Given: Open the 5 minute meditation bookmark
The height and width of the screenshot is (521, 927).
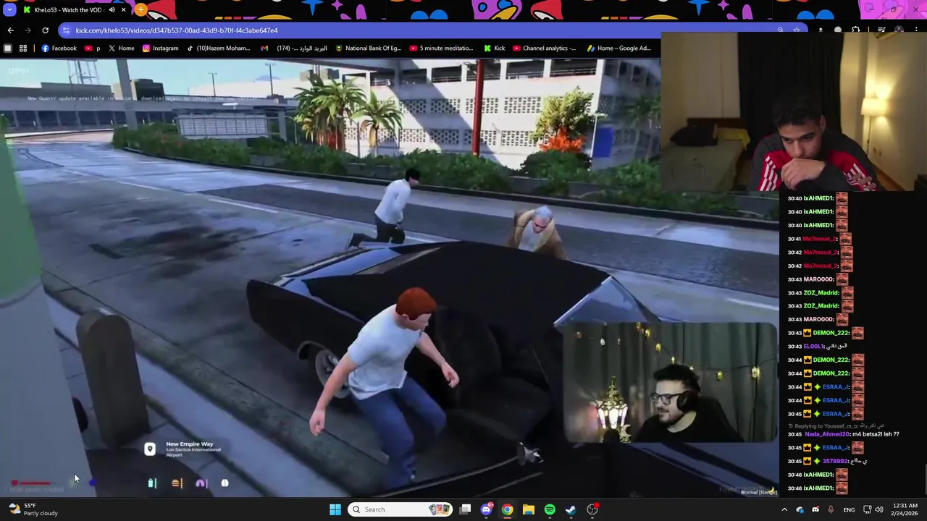Looking at the screenshot, I should (441, 48).
